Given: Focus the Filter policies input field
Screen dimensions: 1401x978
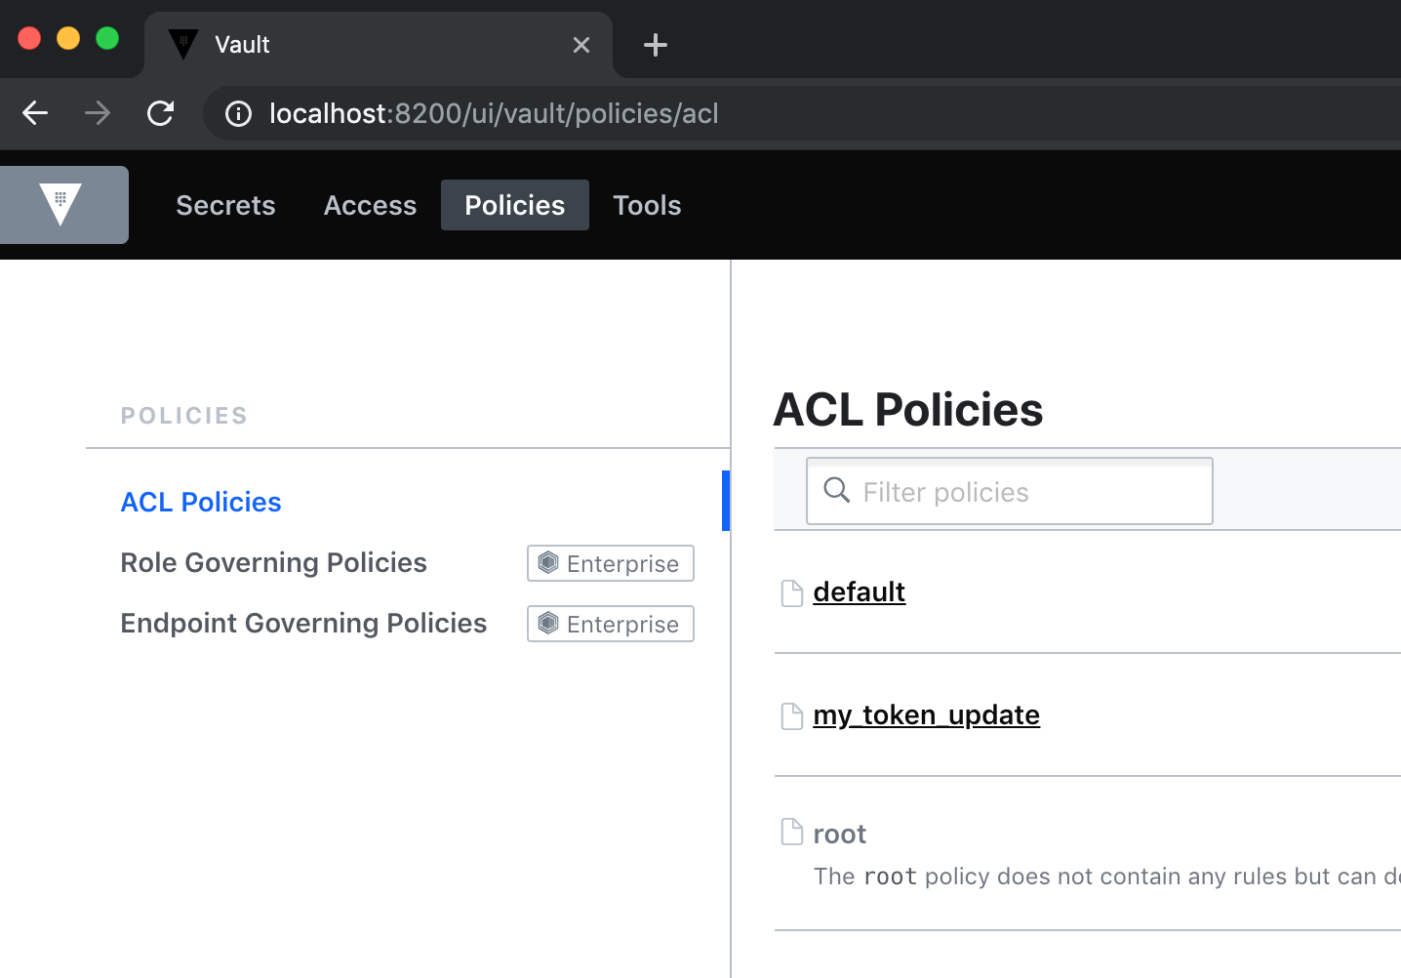Looking at the screenshot, I should click(1010, 491).
